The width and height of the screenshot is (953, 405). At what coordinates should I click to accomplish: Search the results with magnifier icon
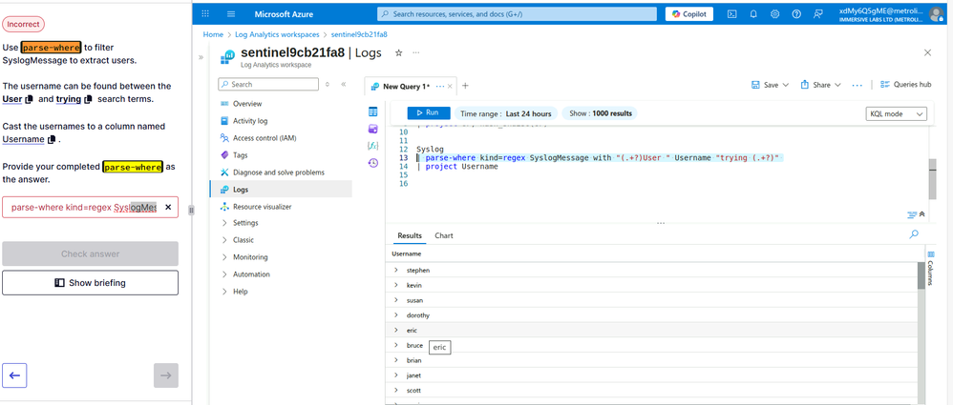pyautogui.click(x=914, y=234)
